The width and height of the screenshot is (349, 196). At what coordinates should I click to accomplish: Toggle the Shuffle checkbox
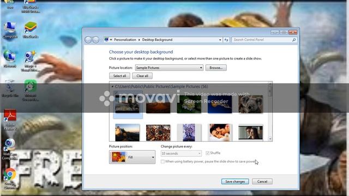[x=207, y=153]
